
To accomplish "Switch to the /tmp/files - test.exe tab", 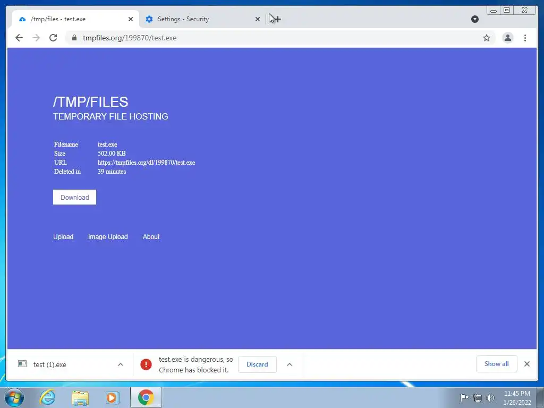I will [75, 19].
